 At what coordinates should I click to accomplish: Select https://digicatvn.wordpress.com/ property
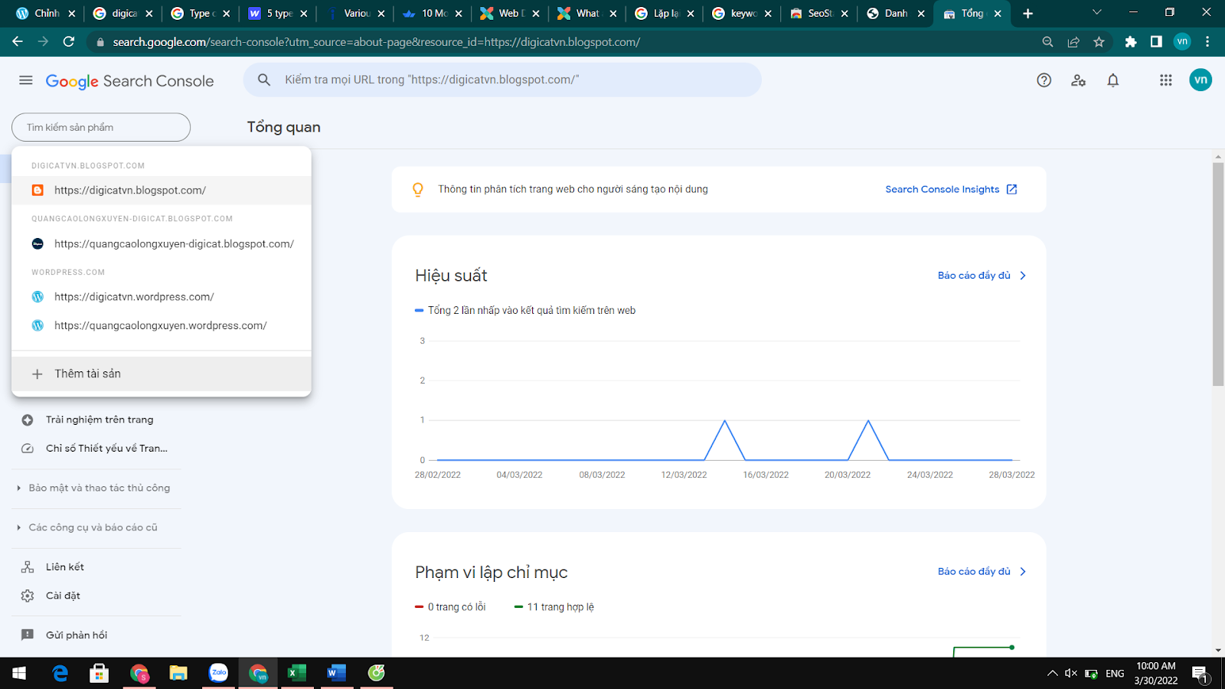(x=162, y=296)
